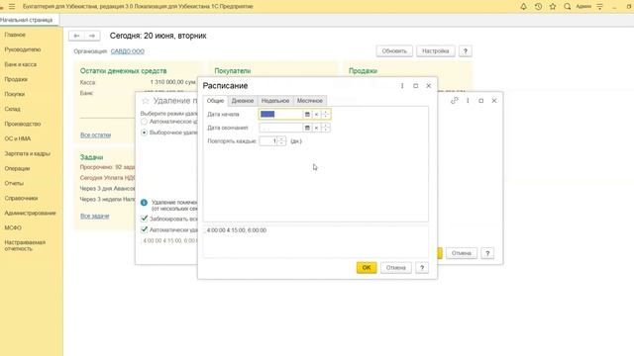Copy link icon in Удаление window

coord(455,101)
